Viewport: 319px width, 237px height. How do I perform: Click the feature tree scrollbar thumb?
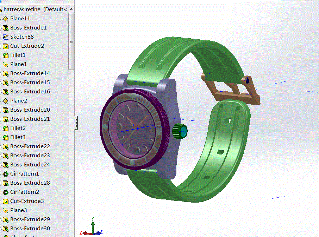71,41
